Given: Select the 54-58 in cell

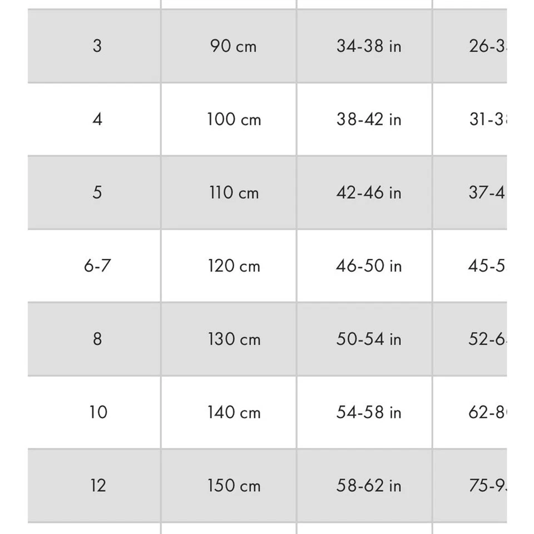Looking at the screenshot, I should click(x=368, y=412).
